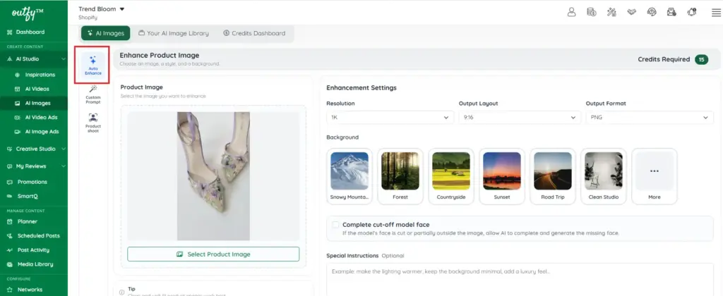Open the Output Layout dropdown
Image resolution: width=723 pixels, height=296 pixels.
point(520,118)
